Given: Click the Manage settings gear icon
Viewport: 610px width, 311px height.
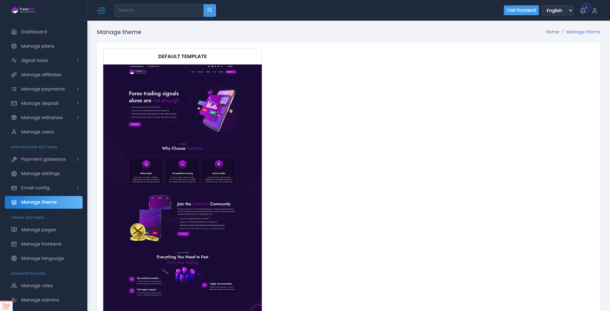Looking at the screenshot, I should click(x=14, y=174).
